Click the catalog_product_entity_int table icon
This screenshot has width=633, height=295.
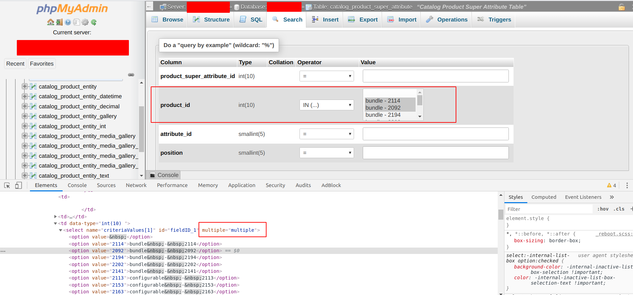(33, 126)
